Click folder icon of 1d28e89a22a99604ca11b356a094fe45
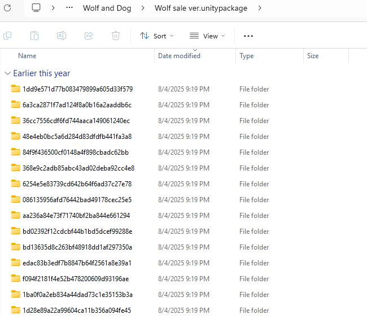Screen dimensions: 367x319 [x=16, y=310]
